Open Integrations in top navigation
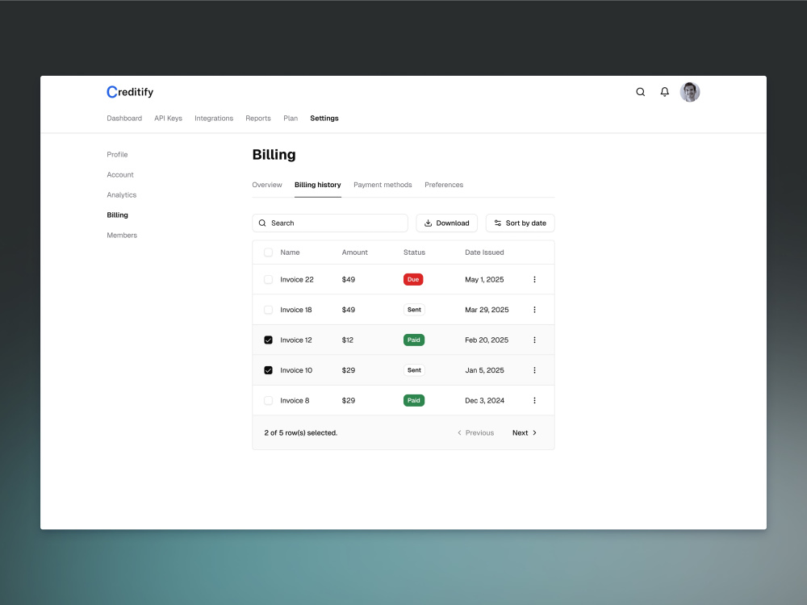 214,119
